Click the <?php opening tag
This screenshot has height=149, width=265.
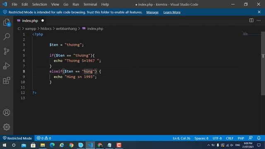pos(38,34)
